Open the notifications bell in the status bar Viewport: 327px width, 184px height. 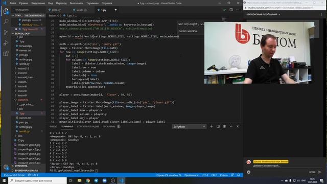[x=239, y=175]
